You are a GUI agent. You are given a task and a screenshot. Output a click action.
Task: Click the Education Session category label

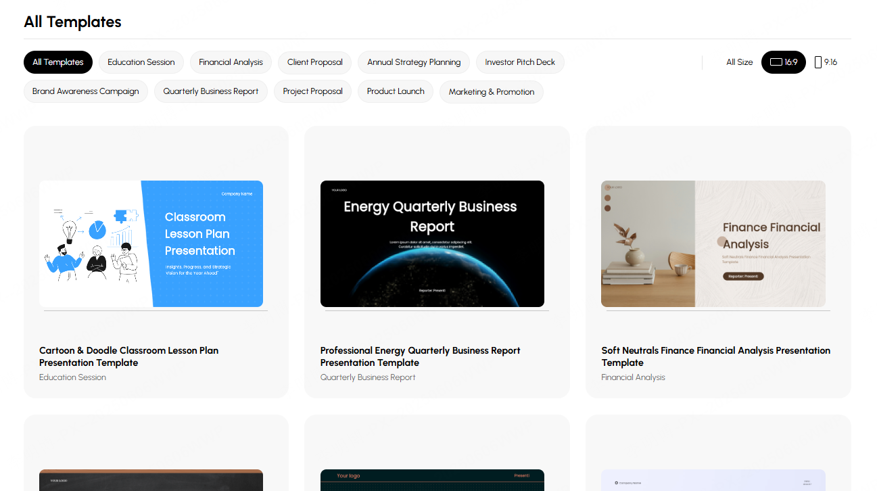72,377
